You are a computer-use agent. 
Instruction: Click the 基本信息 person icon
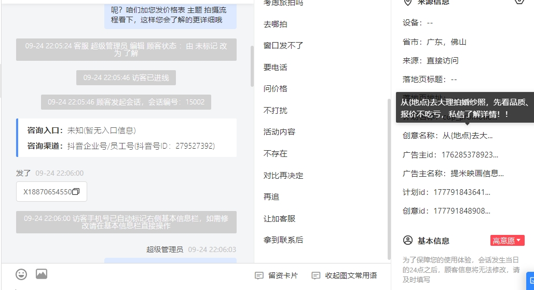408,241
